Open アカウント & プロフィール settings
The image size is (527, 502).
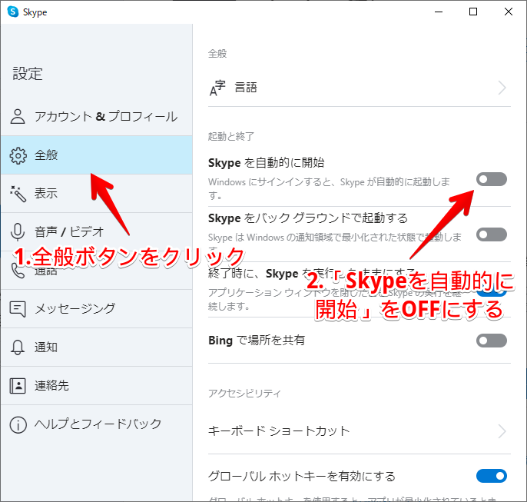(x=97, y=117)
